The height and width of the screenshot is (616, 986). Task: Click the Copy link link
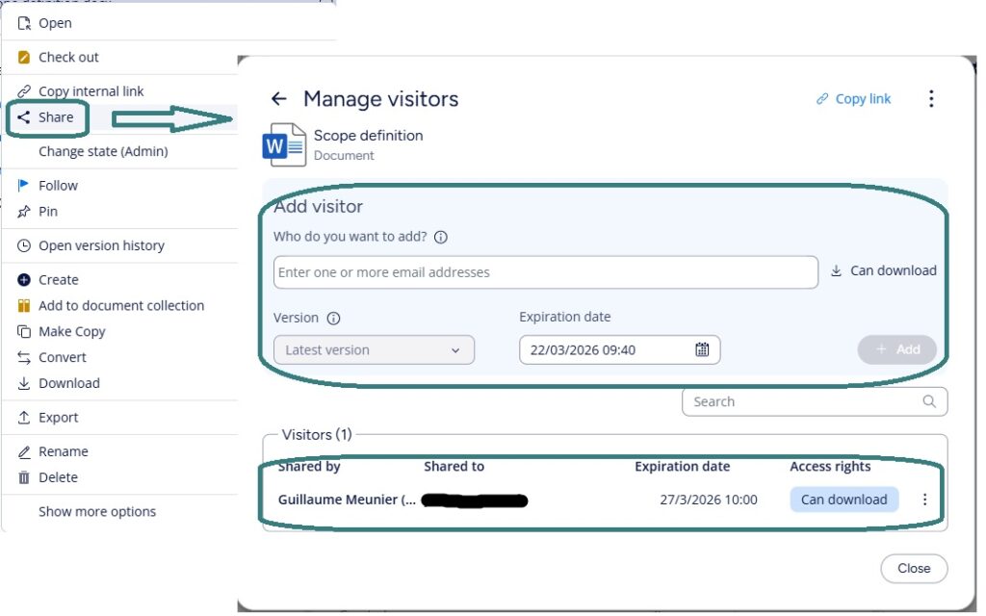coord(853,99)
